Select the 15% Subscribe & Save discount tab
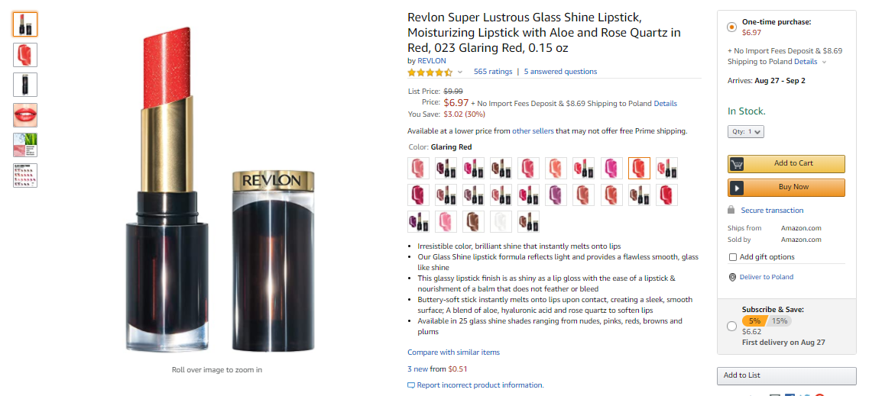Image resolution: width=869 pixels, height=396 pixels. tap(780, 321)
